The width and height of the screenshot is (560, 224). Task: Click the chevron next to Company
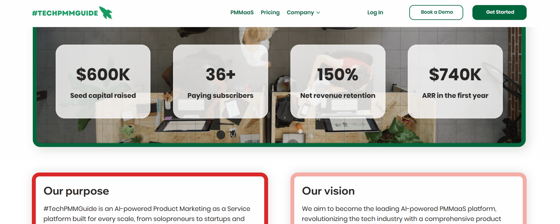[x=318, y=13]
